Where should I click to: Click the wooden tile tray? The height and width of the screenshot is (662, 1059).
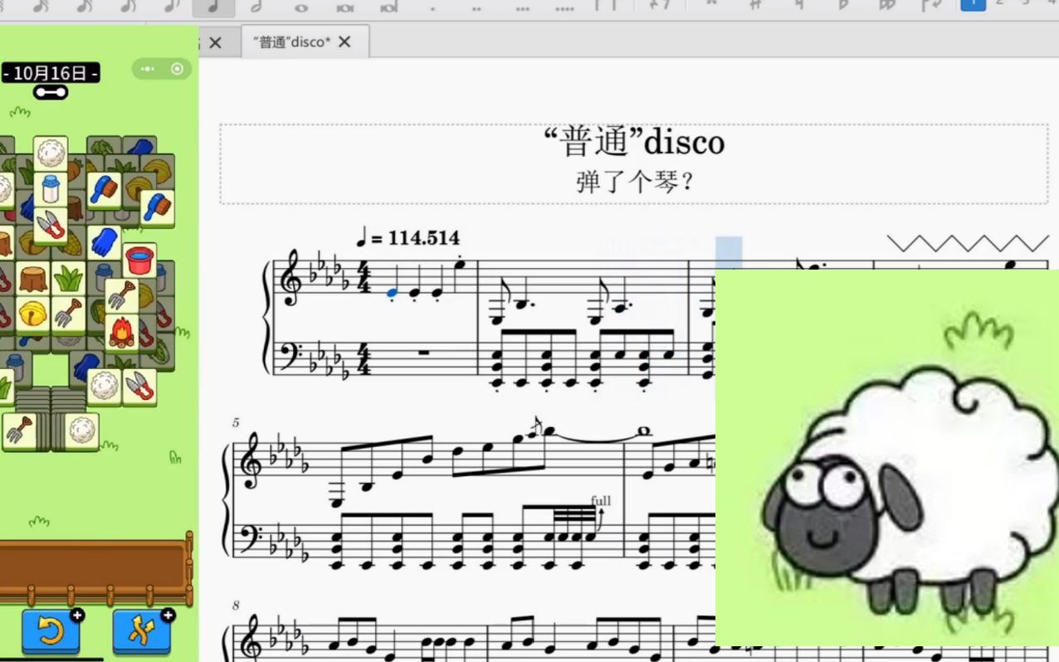click(x=94, y=570)
